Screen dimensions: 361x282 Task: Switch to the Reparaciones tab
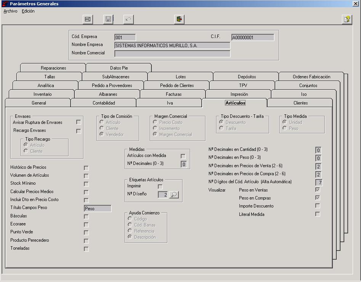click(x=53, y=68)
